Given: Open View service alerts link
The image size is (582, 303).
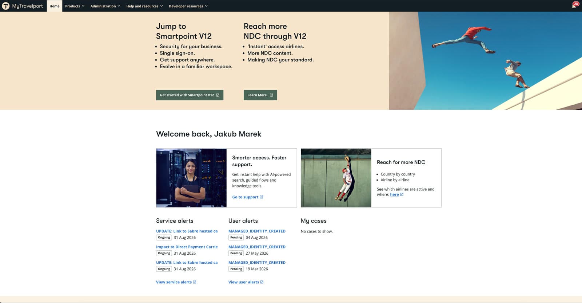Looking at the screenshot, I should [176, 282].
